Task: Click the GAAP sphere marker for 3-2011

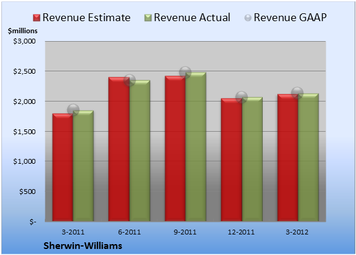Action: [x=73, y=110]
